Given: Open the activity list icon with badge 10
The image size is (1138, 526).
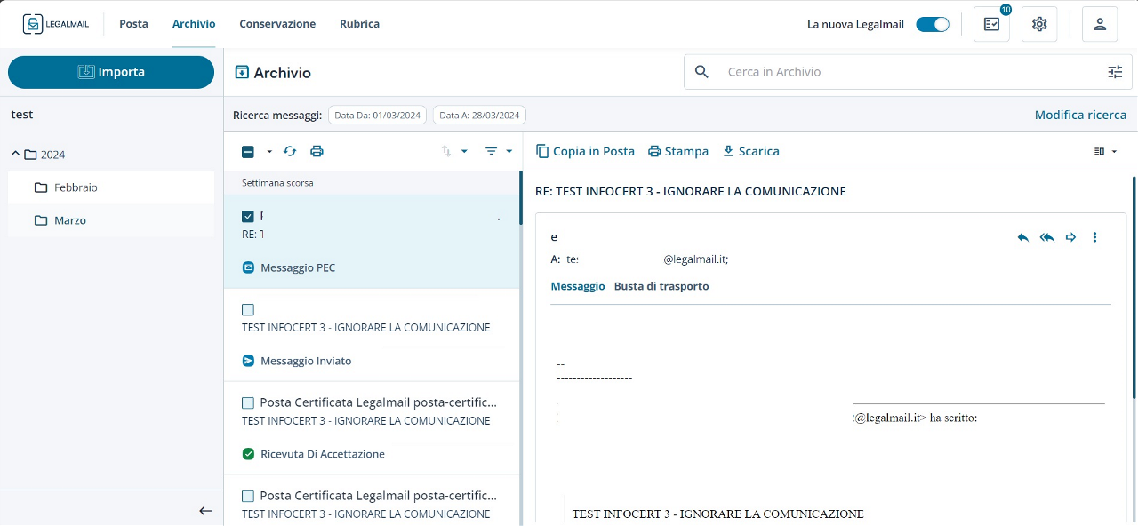Looking at the screenshot, I should 991,24.
